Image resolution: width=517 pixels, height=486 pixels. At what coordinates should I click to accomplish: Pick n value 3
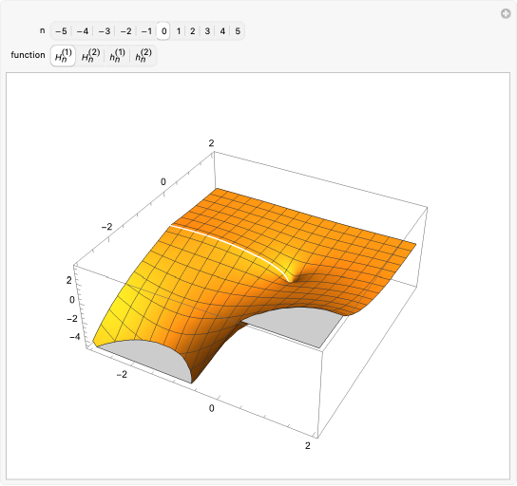pyautogui.click(x=207, y=31)
